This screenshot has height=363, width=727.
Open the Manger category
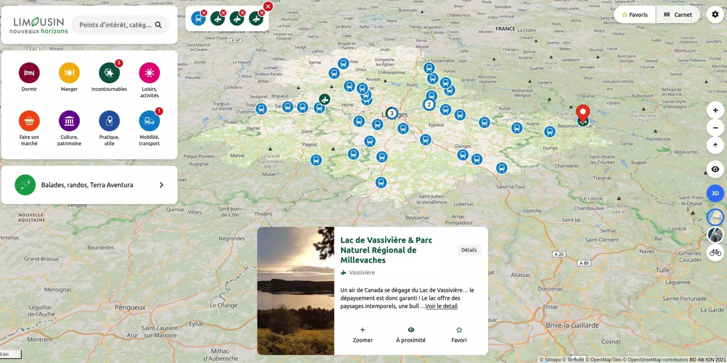69,73
